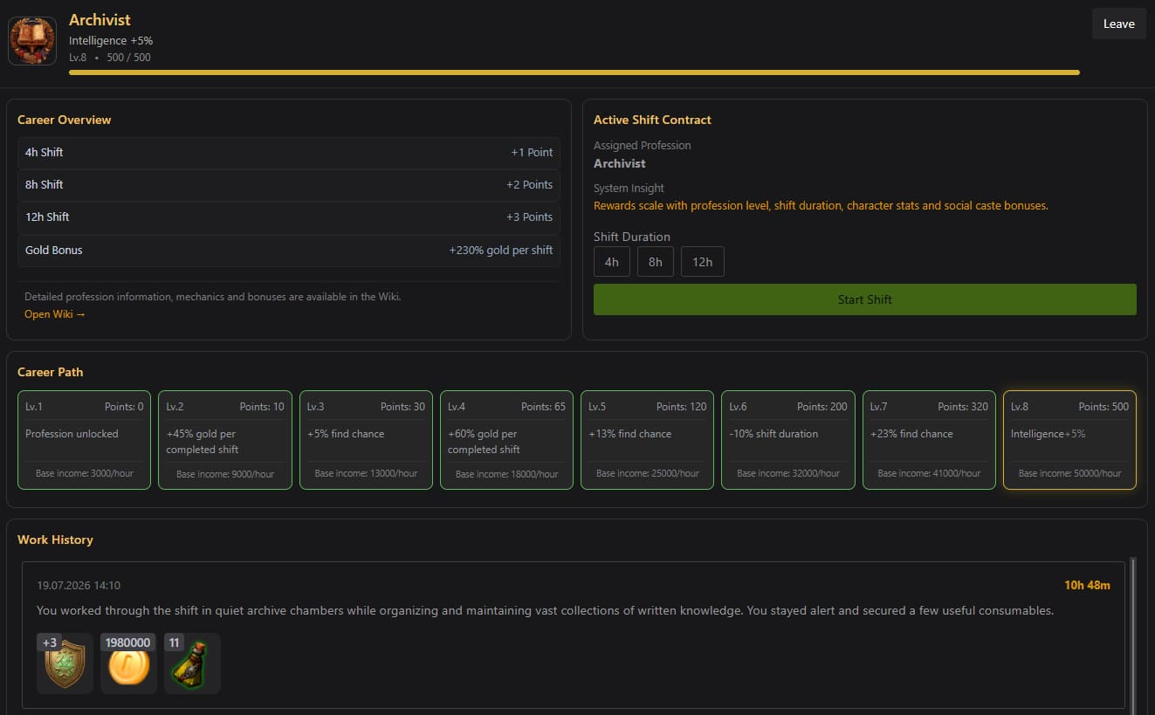Click the Lv.3 +5% find chance card
The height and width of the screenshot is (715, 1155).
pyautogui.click(x=366, y=440)
